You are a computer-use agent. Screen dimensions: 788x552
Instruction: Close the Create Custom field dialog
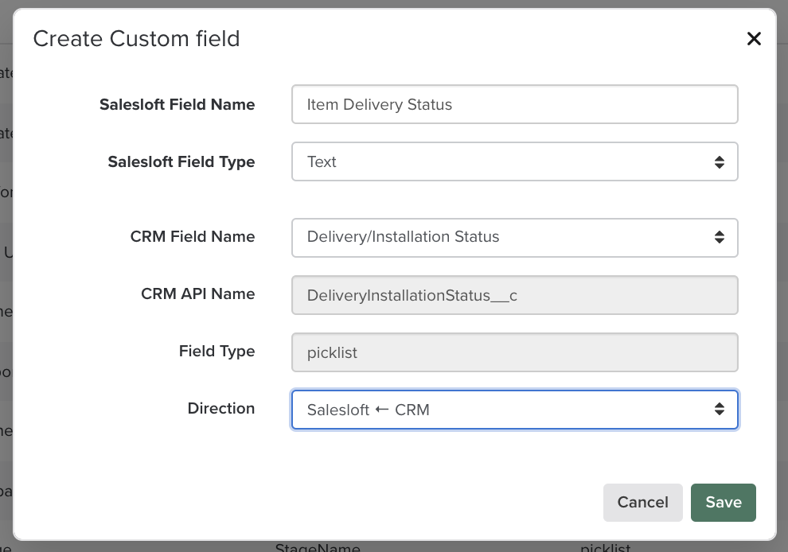coord(753,39)
